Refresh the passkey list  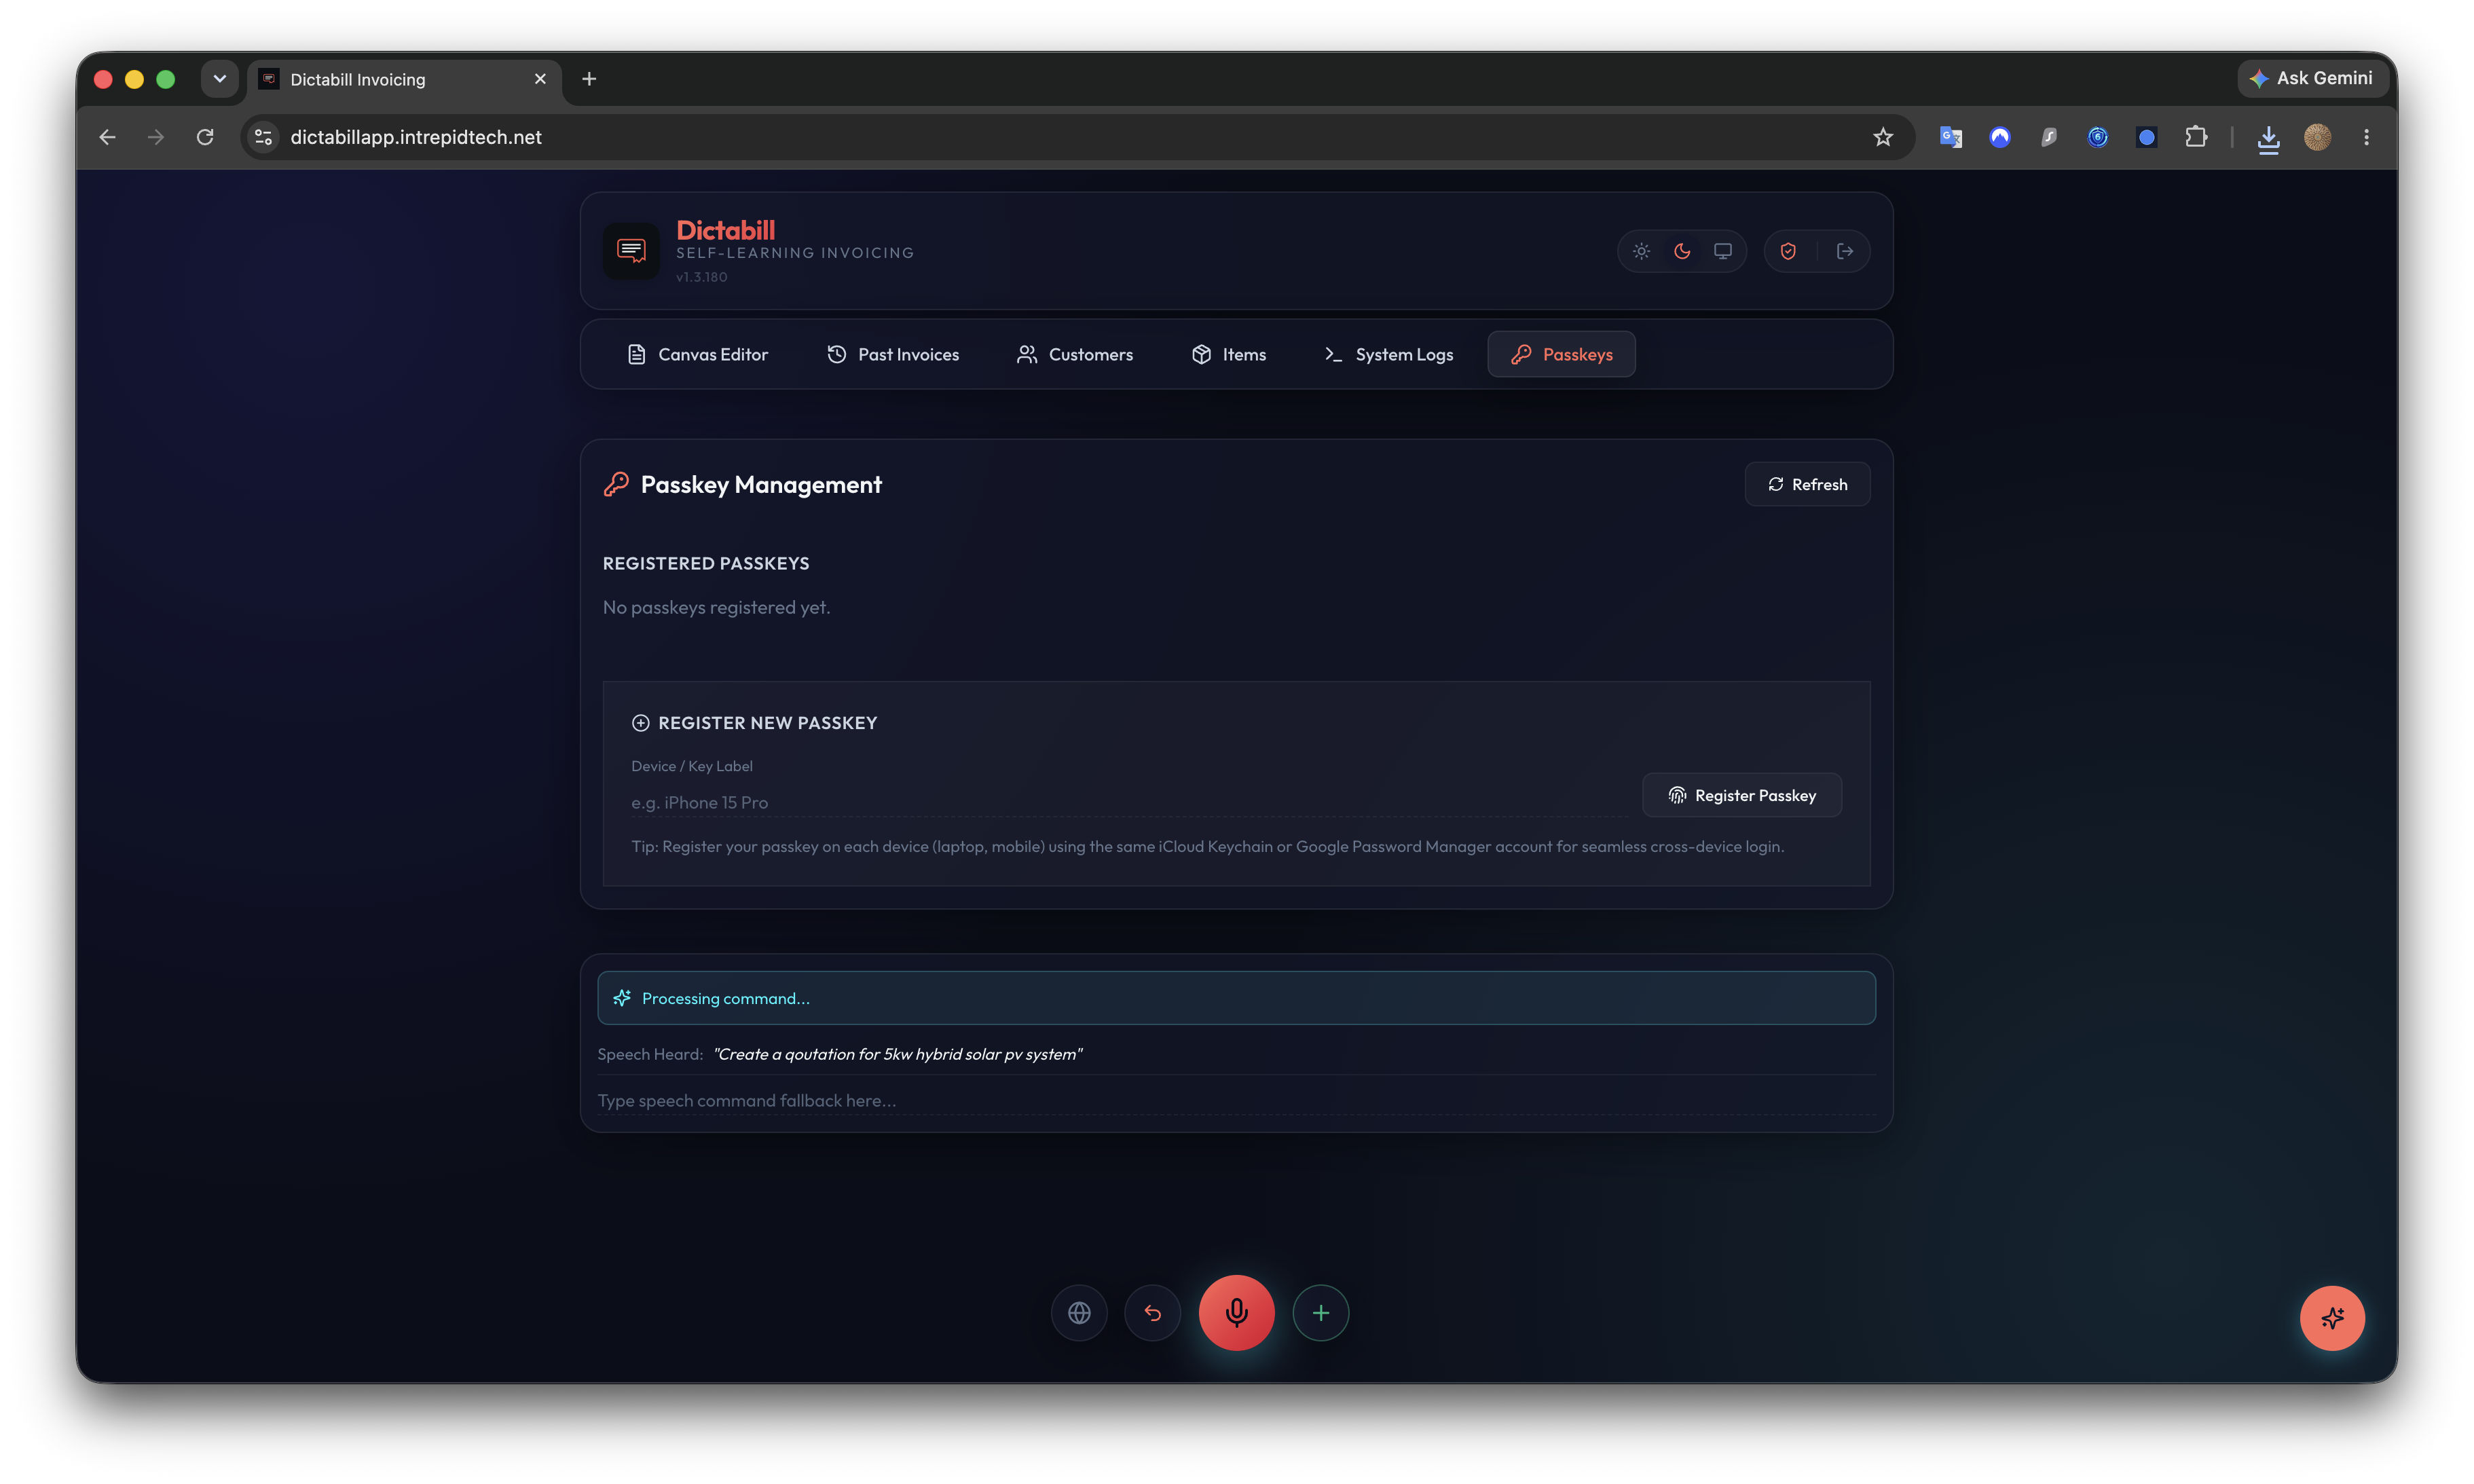point(1807,484)
